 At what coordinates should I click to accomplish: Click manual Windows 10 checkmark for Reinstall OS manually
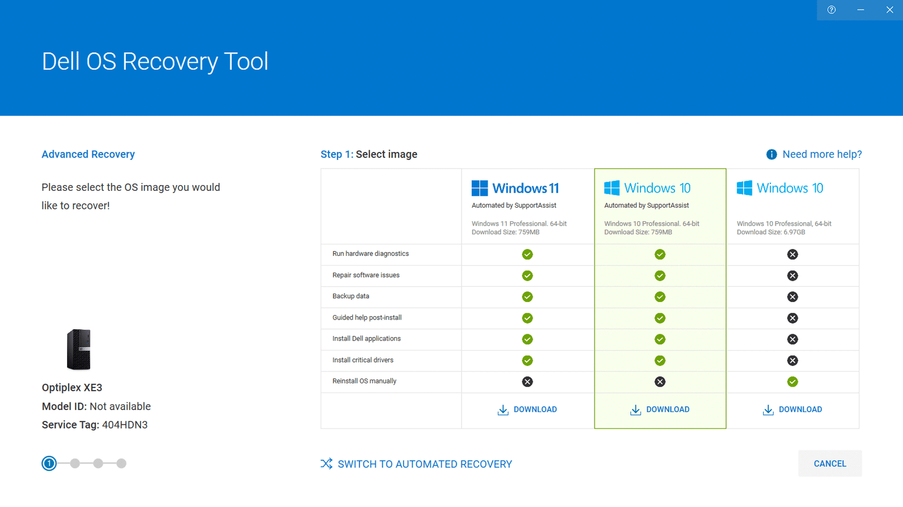(792, 382)
